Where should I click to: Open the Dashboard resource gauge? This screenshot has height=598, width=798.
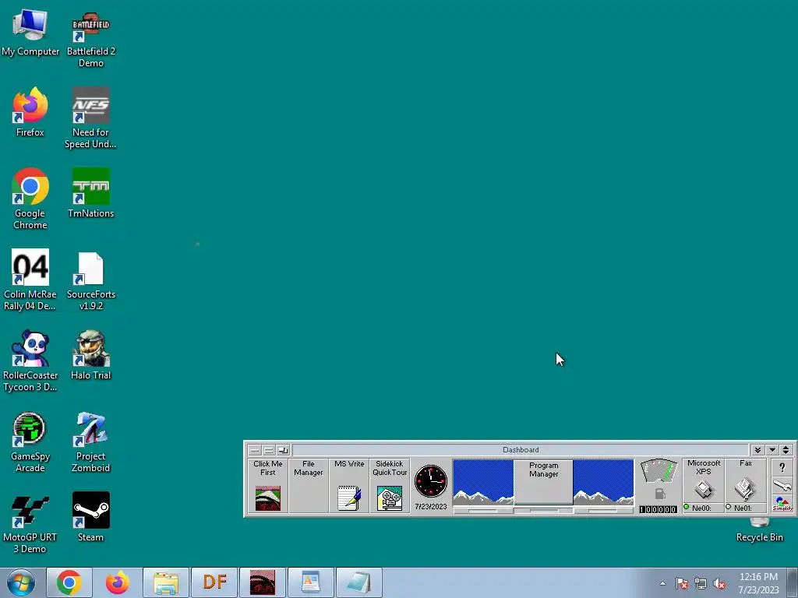[x=659, y=470]
